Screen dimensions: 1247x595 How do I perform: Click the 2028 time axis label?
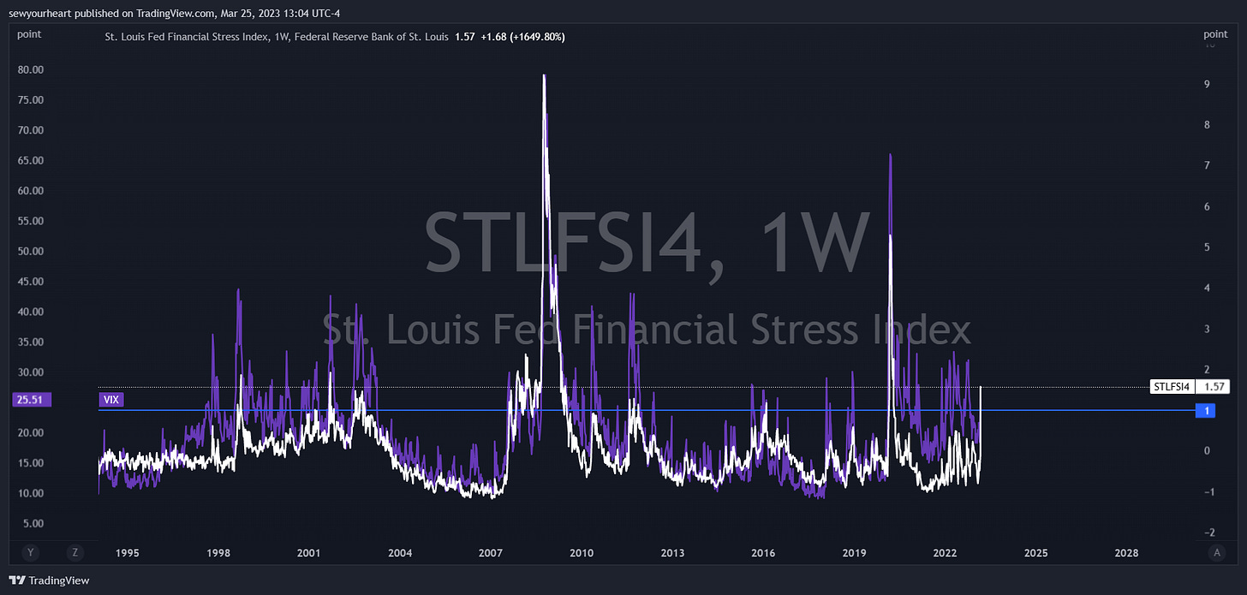[1126, 553]
